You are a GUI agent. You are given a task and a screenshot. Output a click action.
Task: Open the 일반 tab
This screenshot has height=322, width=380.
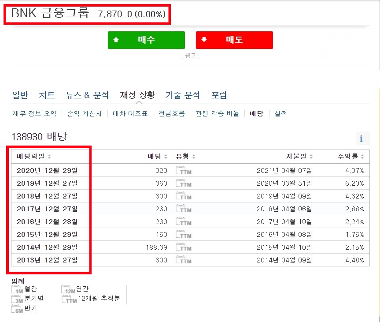click(20, 95)
